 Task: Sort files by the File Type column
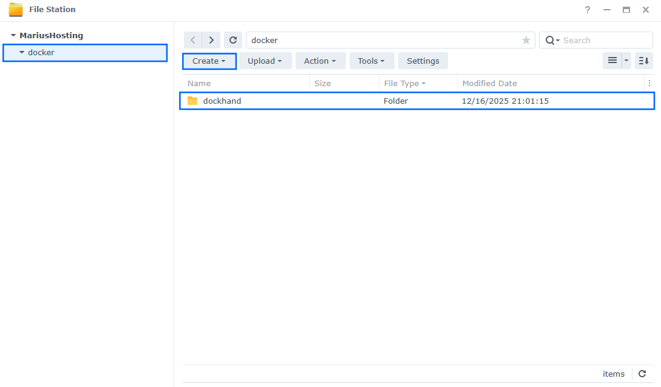coord(402,83)
